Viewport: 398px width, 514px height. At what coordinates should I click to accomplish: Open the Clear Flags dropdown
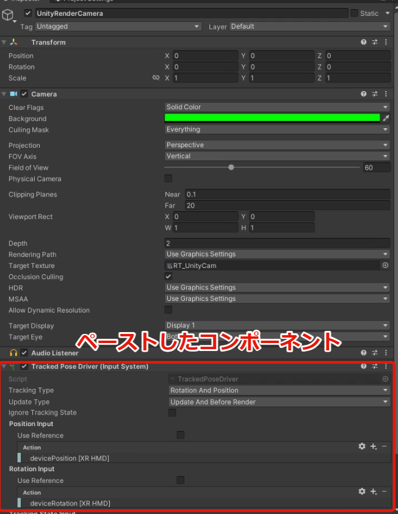[277, 107]
